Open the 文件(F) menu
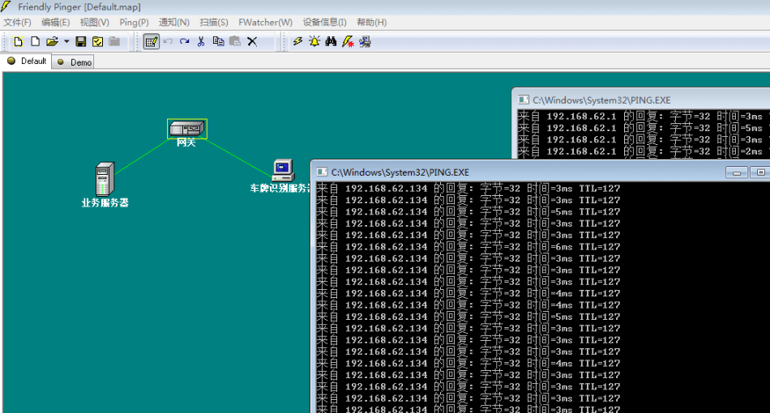 point(18,22)
